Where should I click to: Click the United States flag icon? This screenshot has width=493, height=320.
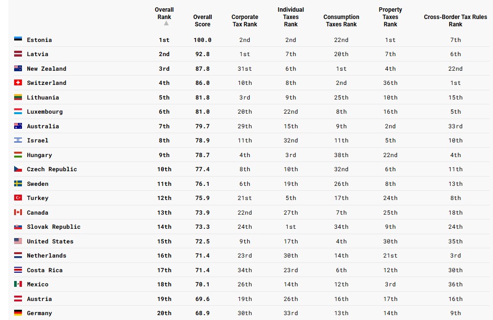(18, 241)
